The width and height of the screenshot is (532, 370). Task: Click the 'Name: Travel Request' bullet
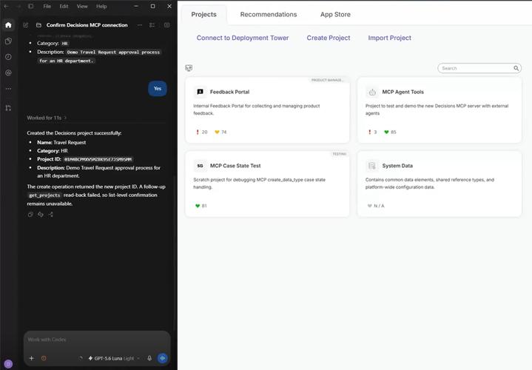coord(61,143)
